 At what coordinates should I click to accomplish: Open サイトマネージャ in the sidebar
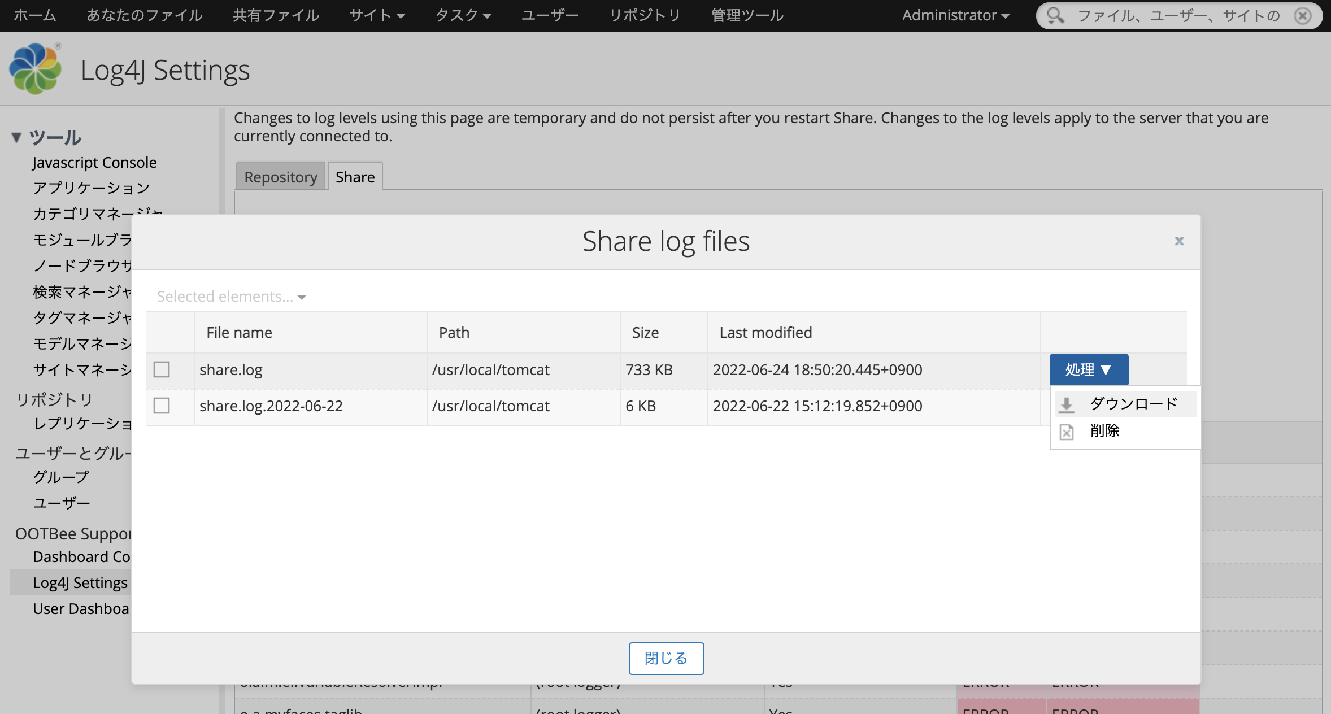[x=82, y=369]
